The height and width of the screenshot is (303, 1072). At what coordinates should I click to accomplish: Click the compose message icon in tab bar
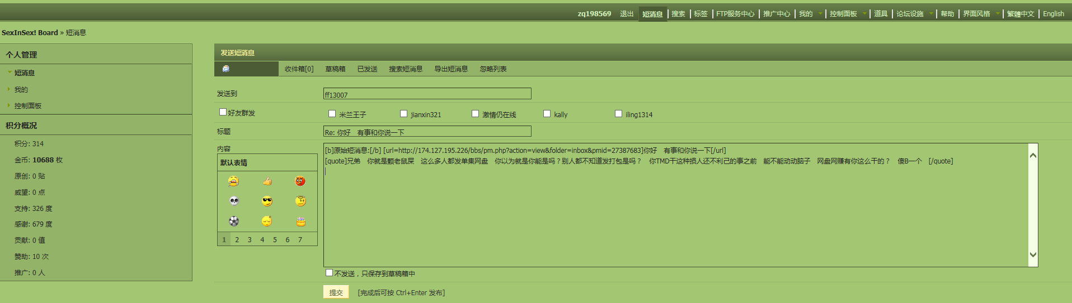(226, 69)
